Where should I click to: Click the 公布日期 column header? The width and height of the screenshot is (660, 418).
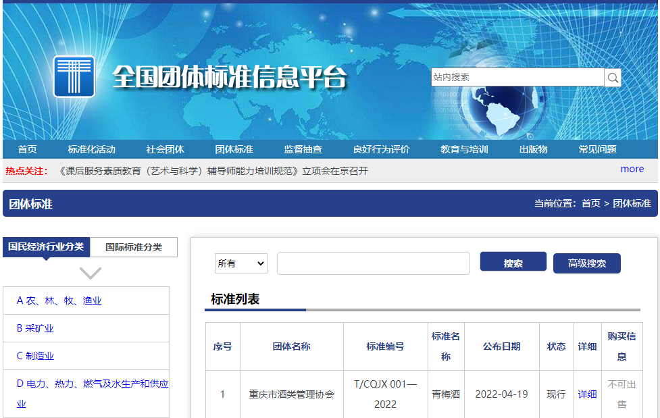pos(501,346)
